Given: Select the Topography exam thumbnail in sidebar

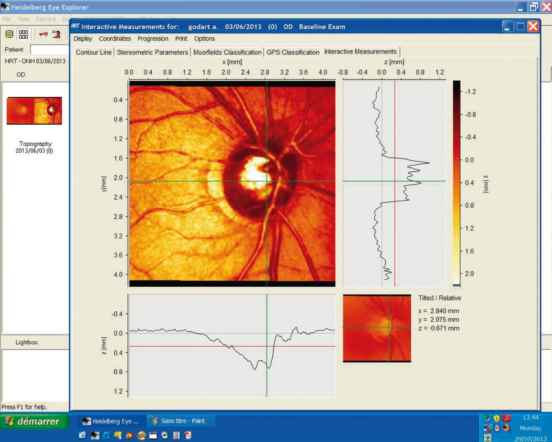Looking at the screenshot, I should click(x=34, y=111).
